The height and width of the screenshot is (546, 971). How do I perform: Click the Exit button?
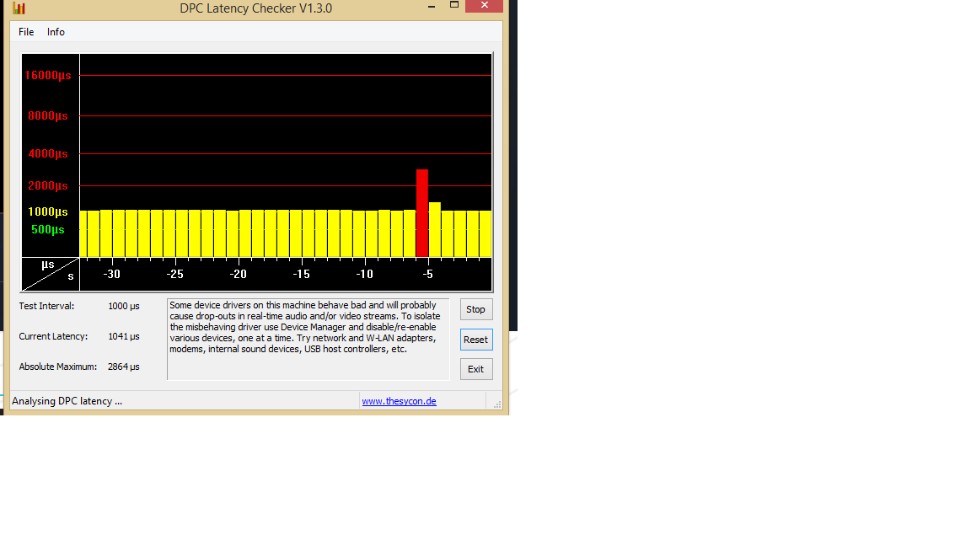pyautogui.click(x=475, y=369)
